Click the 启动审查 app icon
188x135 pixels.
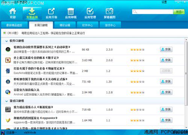coord(8,49)
